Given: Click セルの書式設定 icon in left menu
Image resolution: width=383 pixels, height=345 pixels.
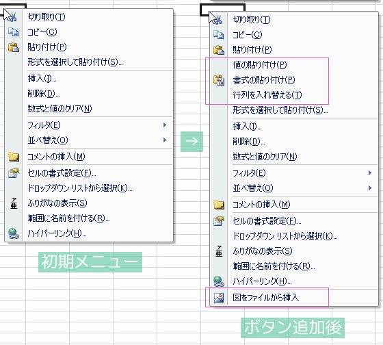Looking at the screenshot, I should (14, 173).
